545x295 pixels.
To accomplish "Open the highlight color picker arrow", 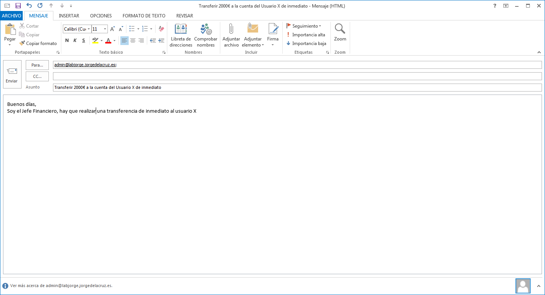I will (101, 40).
